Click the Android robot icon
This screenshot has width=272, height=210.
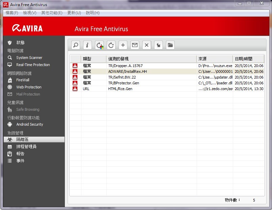pyautogui.click(x=10, y=124)
